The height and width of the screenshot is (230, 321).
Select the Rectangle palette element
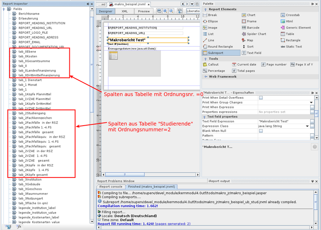pos(291,41)
